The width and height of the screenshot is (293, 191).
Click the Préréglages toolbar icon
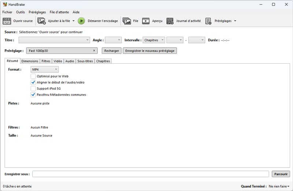[208, 21]
